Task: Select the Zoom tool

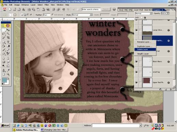Action: coord(8,74)
